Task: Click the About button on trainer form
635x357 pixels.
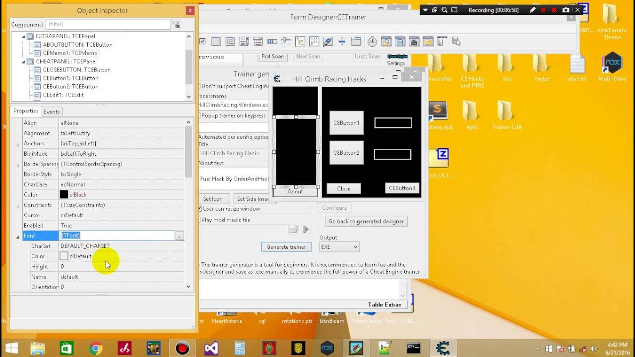Action: (295, 191)
